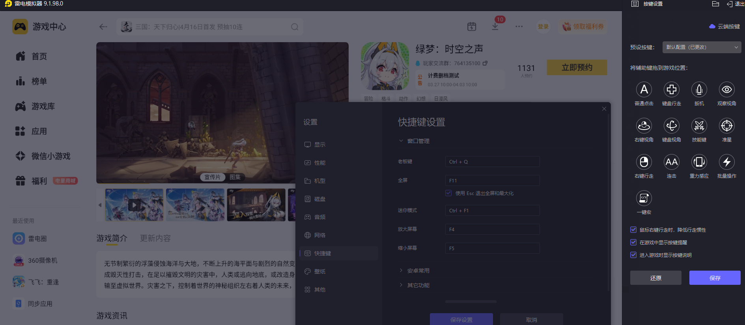This screenshot has width=745, height=325.
Task: Close the settings dialog with X
Action: tap(604, 109)
